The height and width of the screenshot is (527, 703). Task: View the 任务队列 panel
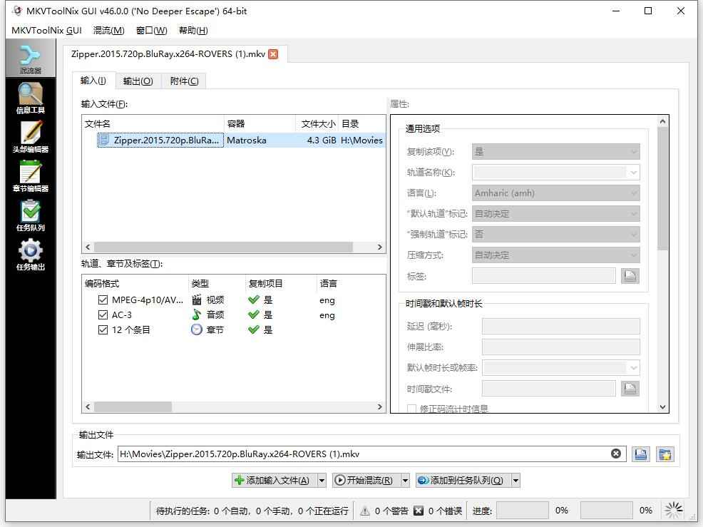31,214
